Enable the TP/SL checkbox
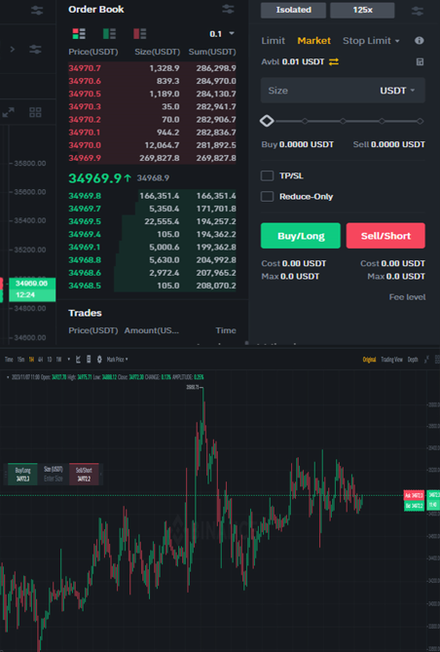The image size is (440, 652). (x=267, y=175)
